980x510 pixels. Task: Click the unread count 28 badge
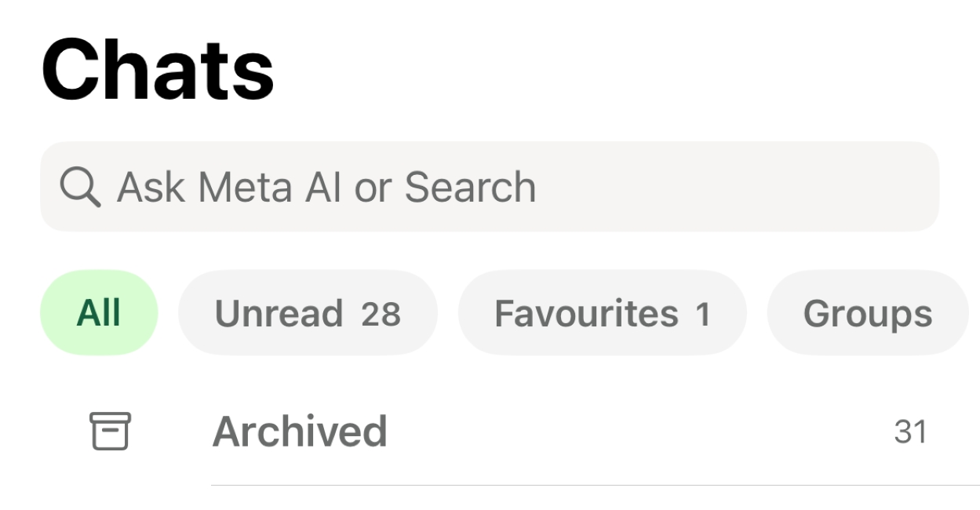[x=381, y=314]
